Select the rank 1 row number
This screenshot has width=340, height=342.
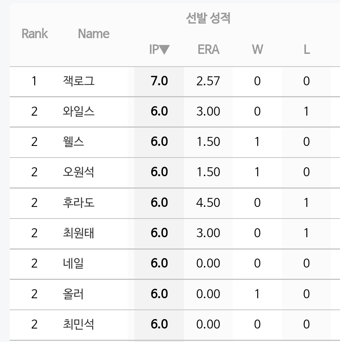click(34, 81)
